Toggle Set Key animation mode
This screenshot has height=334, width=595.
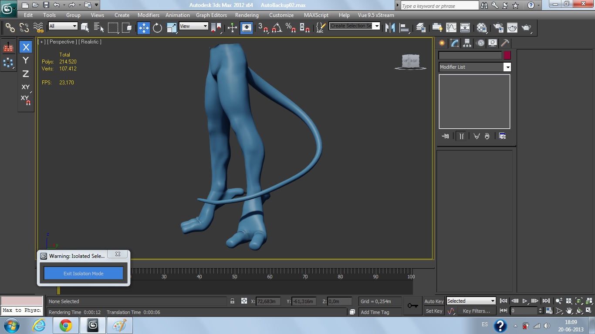pos(434,311)
